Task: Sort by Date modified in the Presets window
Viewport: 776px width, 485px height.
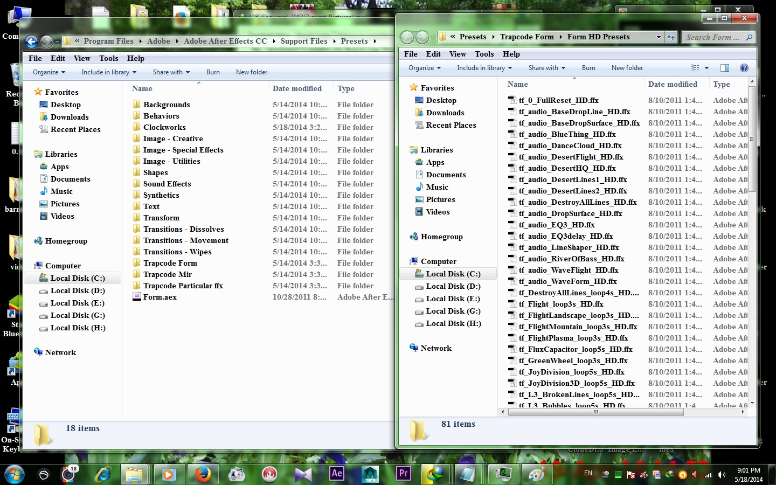Action: [297, 88]
